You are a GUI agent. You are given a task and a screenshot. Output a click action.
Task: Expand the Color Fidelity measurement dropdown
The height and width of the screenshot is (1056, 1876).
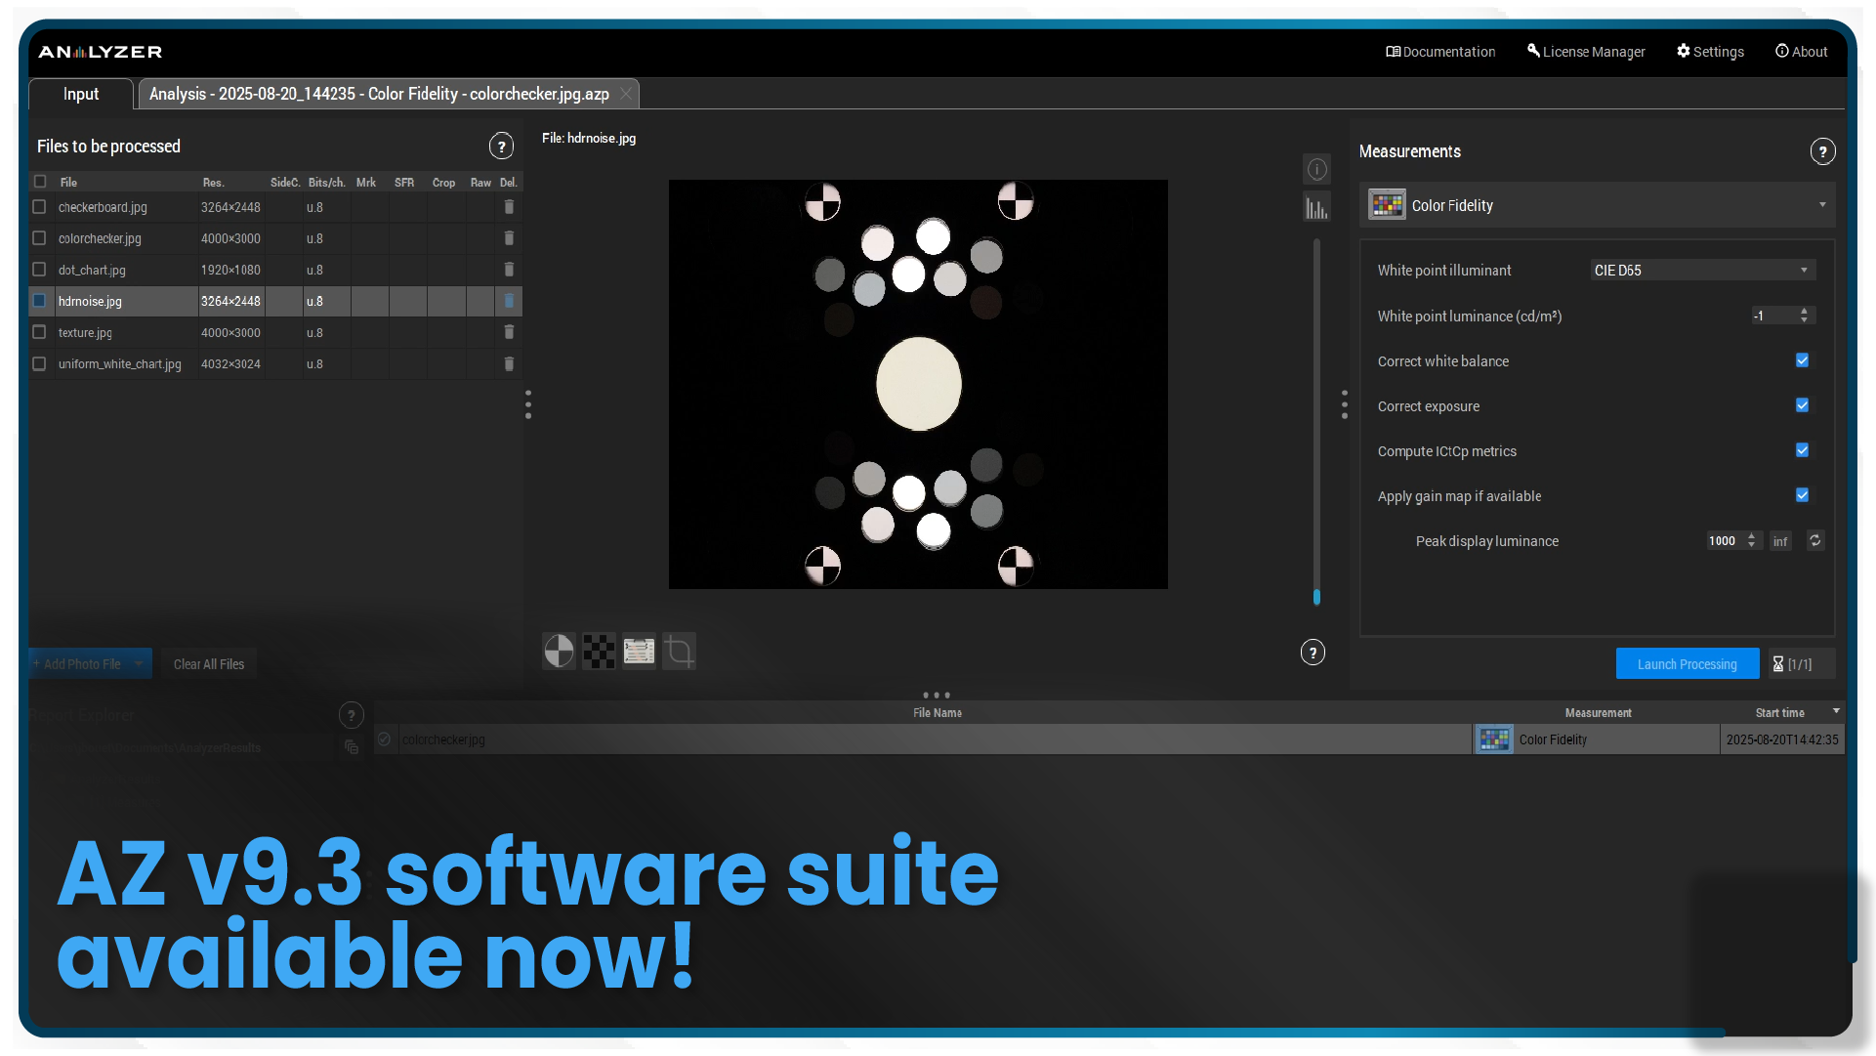[1821, 205]
